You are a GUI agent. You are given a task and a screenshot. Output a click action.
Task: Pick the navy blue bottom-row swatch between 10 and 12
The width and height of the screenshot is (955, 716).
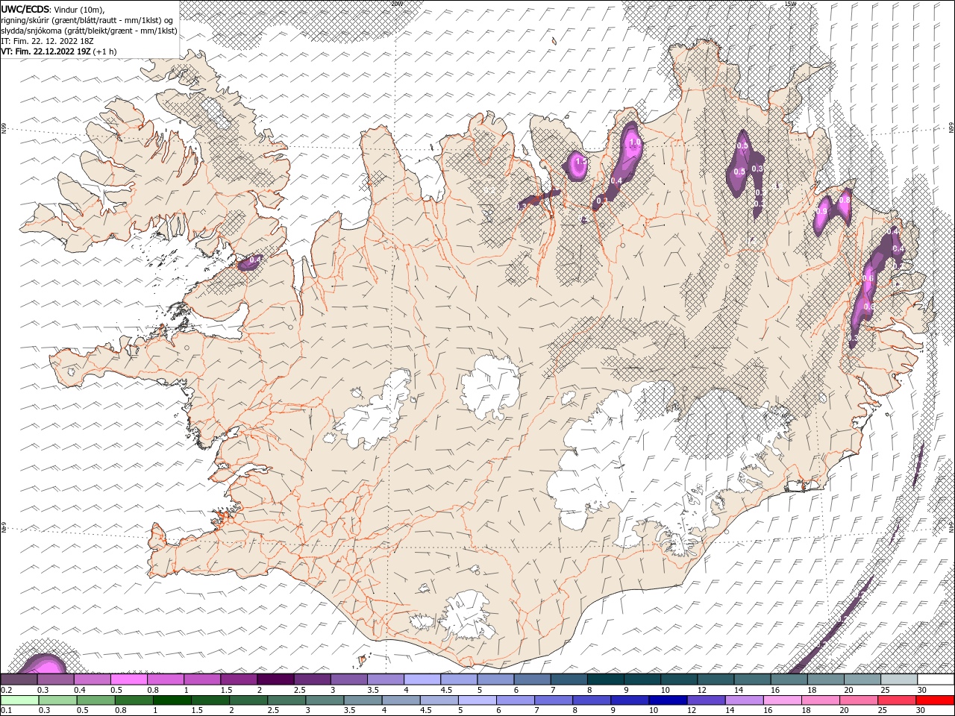667,700
